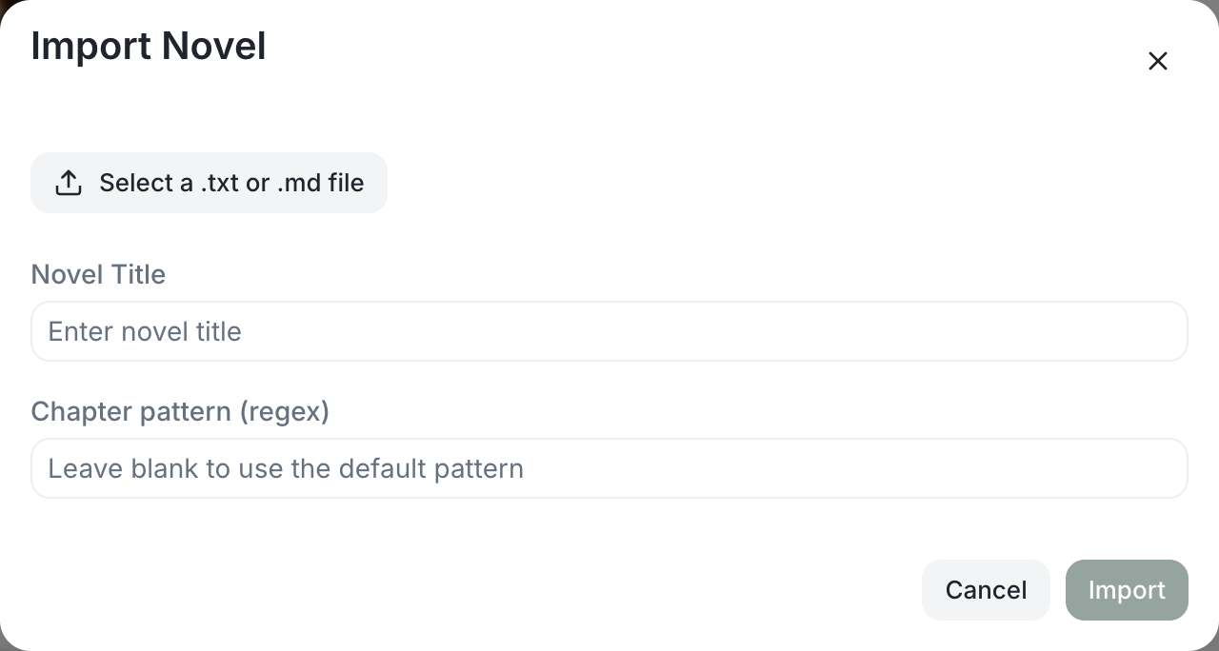Open file picker via the upload icon

(69, 183)
